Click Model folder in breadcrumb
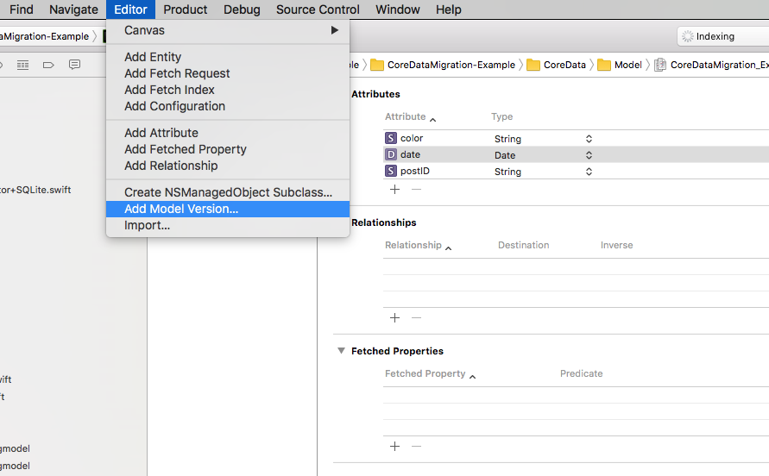 click(620, 65)
